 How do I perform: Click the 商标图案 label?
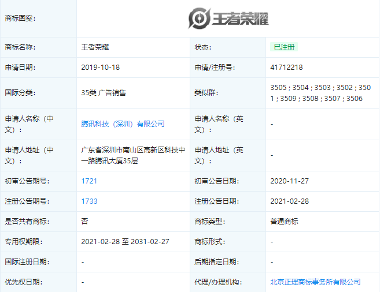pos(20,18)
